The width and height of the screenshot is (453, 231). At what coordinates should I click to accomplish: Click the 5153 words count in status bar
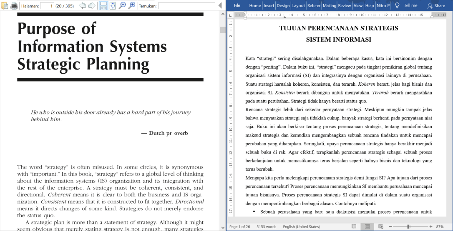(266, 227)
